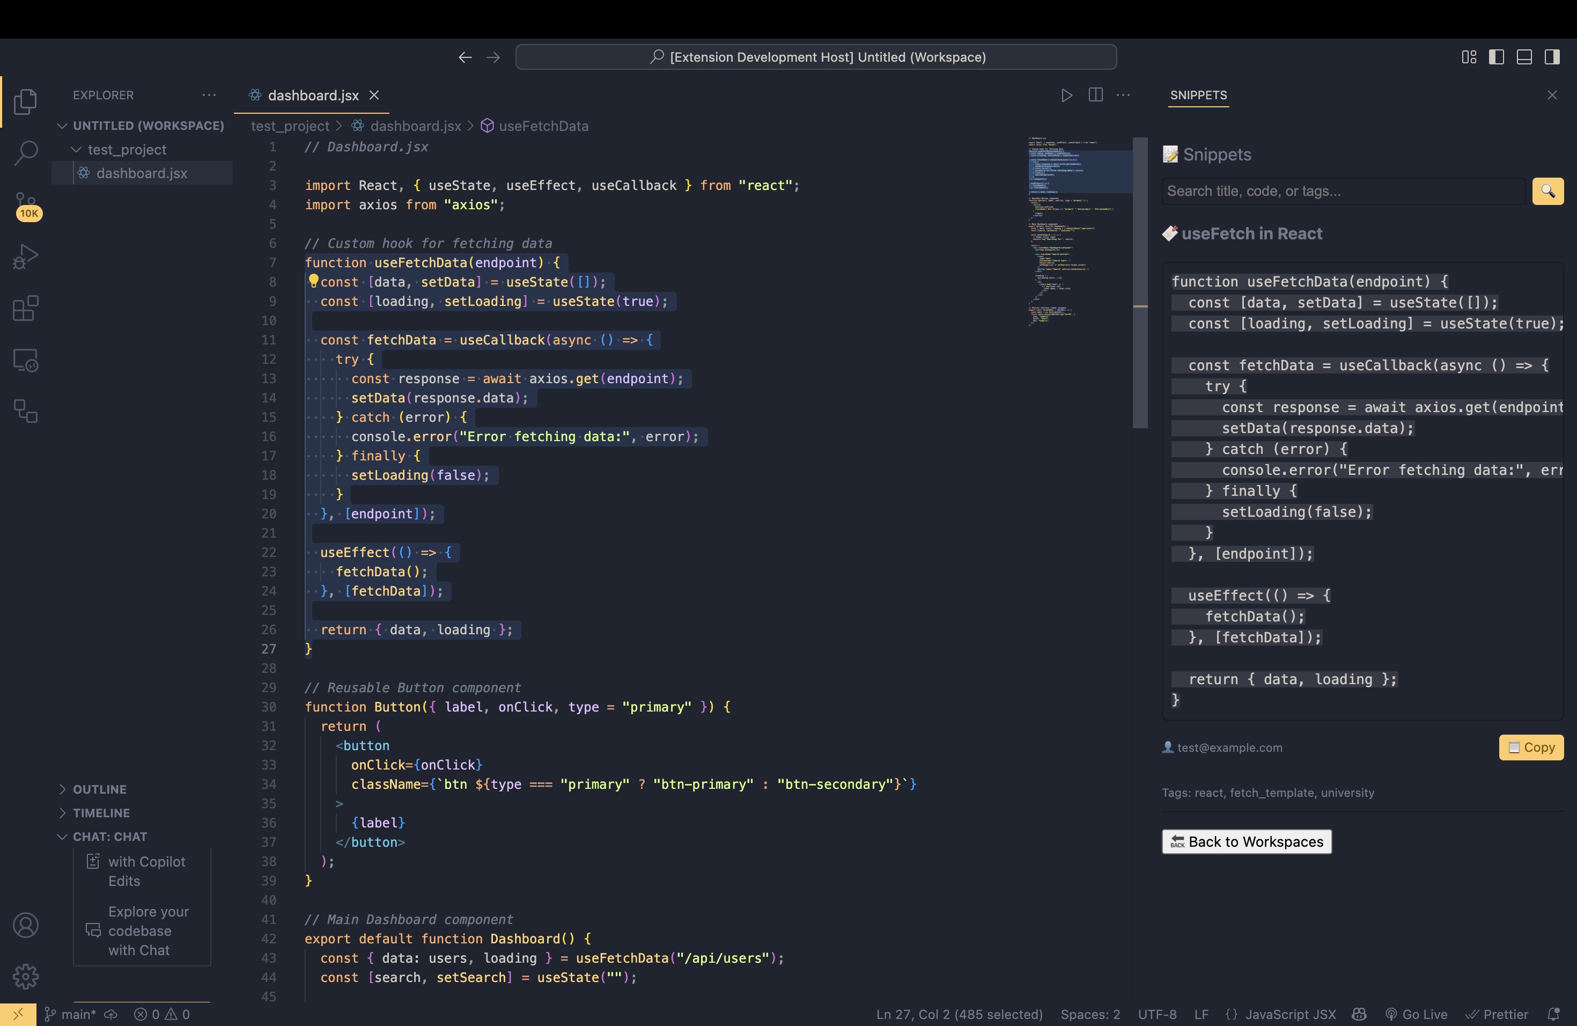Click the lightbulb code action icon
The image size is (1577, 1026).
click(x=313, y=281)
